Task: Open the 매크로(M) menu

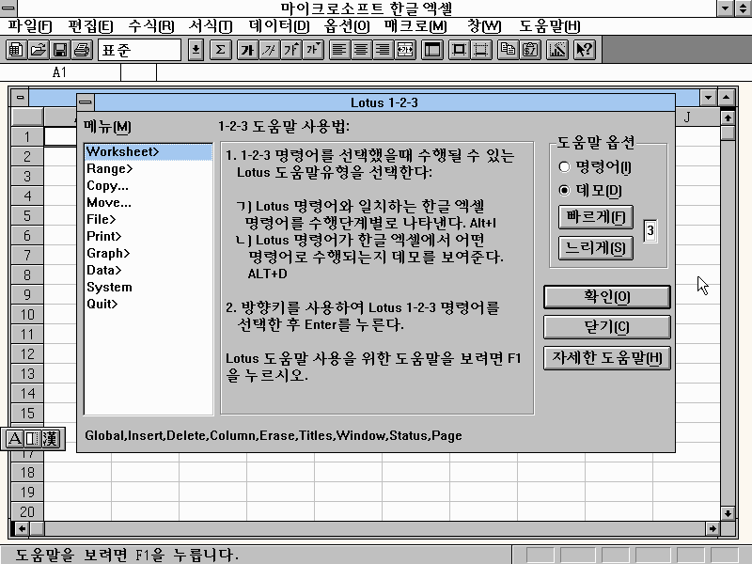Action: click(415, 26)
